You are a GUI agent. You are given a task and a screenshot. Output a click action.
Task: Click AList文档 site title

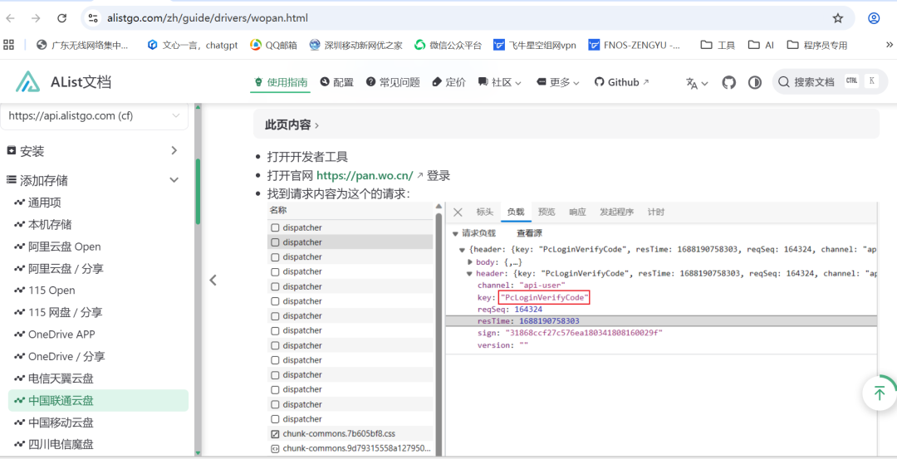tap(81, 82)
